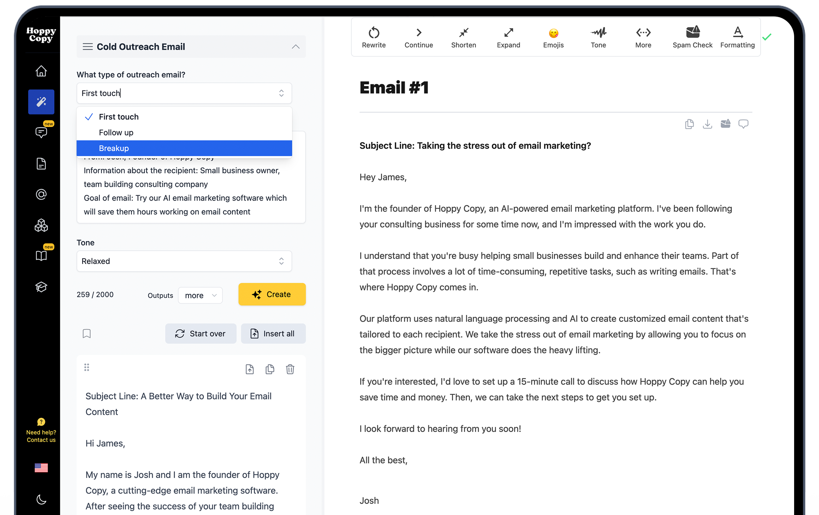
Task: Enable dark mode via the moon icon
Action: click(x=41, y=499)
